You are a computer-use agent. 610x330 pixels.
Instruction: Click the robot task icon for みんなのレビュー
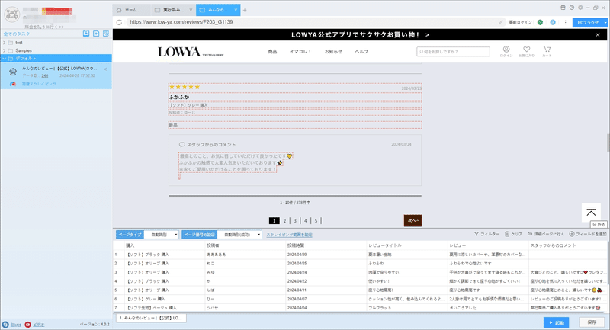point(13,72)
